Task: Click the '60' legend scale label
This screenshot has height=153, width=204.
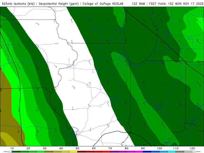Action: [x=94, y=148]
